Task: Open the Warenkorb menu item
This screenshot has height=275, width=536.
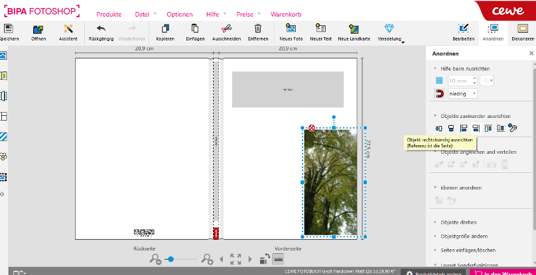Action: point(286,15)
